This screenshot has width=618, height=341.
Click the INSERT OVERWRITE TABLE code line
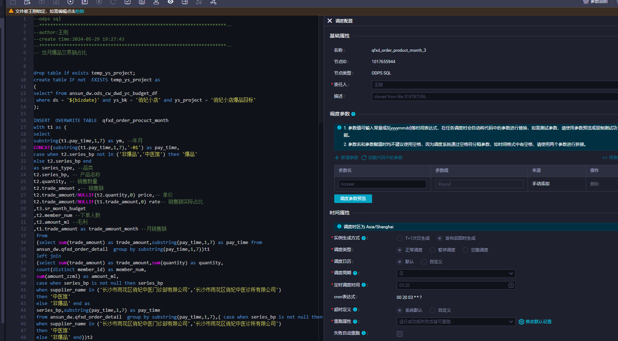pos(101,121)
